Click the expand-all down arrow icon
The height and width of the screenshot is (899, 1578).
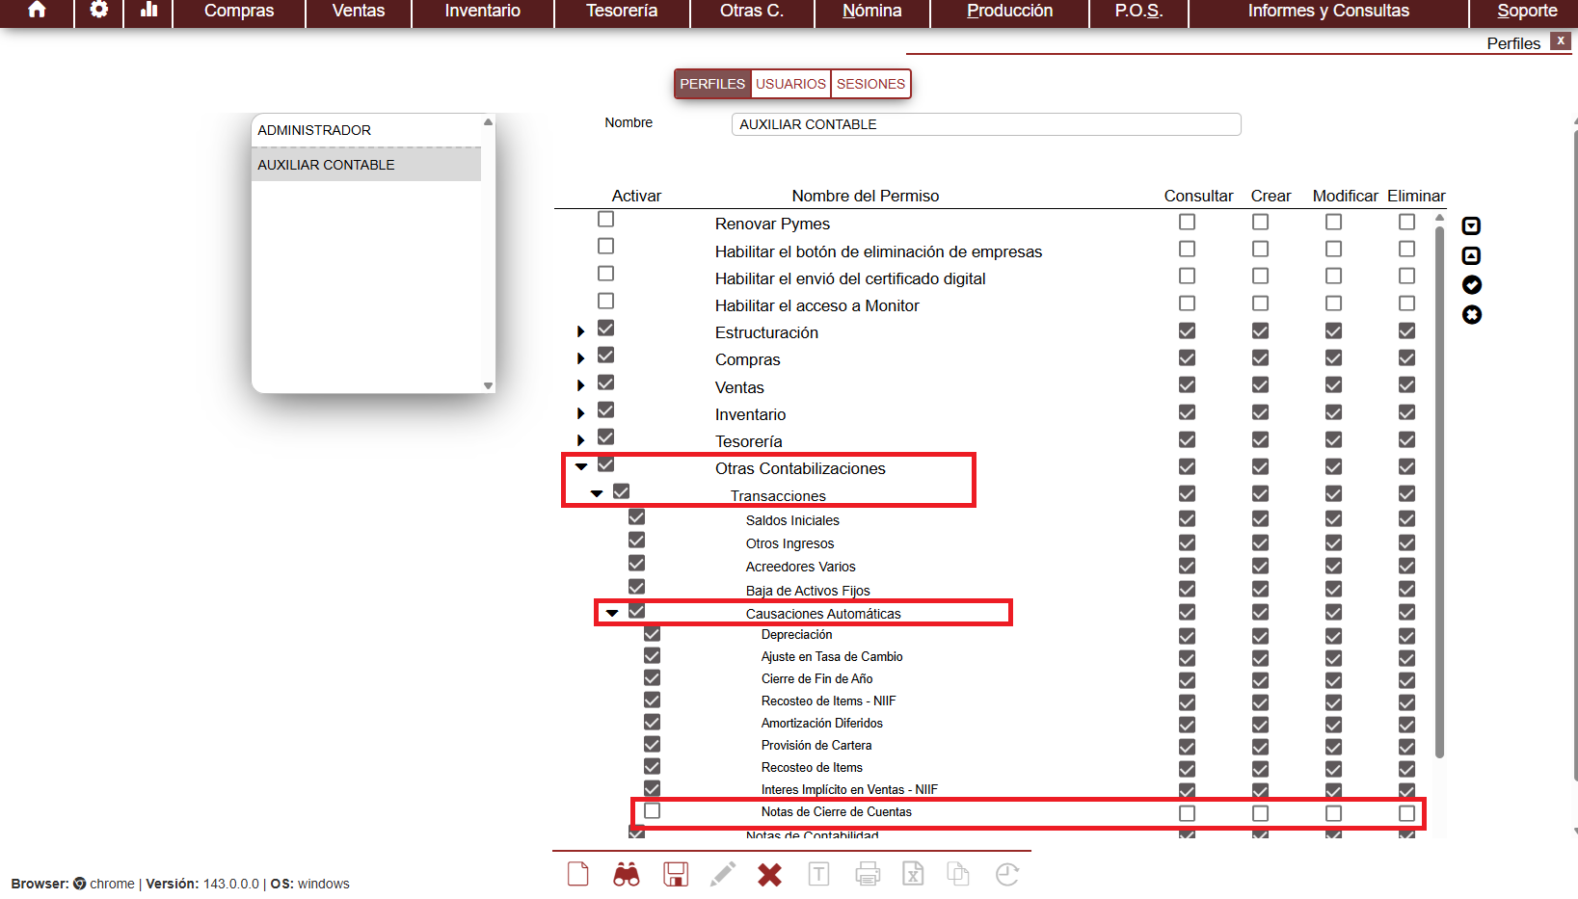click(1471, 226)
